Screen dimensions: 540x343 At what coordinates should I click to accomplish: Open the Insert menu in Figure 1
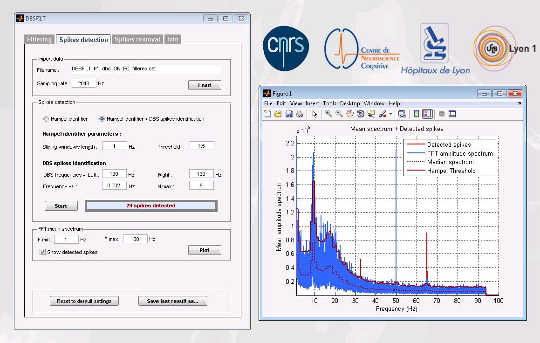tap(312, 103)
